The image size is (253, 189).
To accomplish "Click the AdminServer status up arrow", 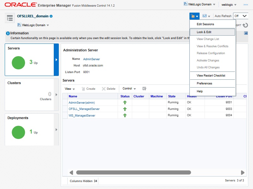I will click(x=125, y=103).
